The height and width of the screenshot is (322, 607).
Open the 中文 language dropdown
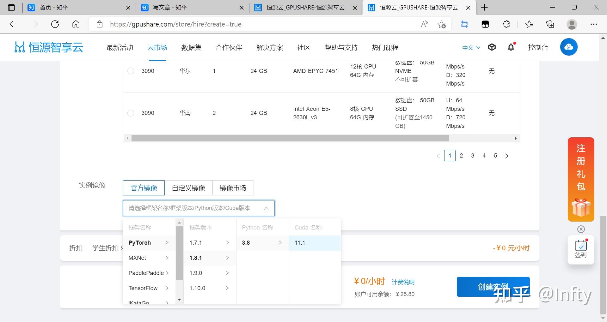pyautogui.click(x=471, y=48)
